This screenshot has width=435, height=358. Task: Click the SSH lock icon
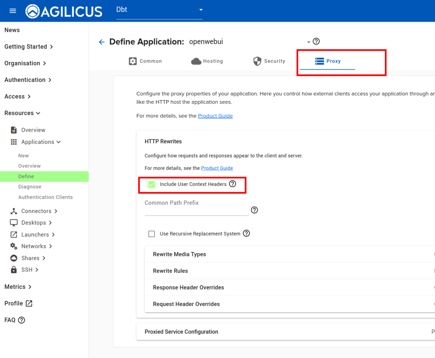click(14, 270)
